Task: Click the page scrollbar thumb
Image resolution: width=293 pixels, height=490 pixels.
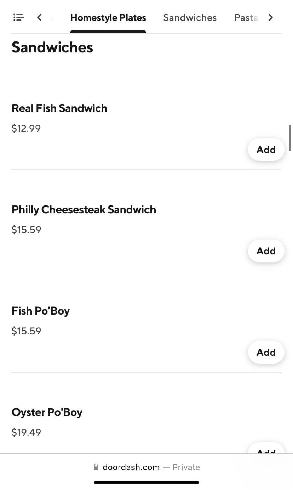Action: [290, 138]
